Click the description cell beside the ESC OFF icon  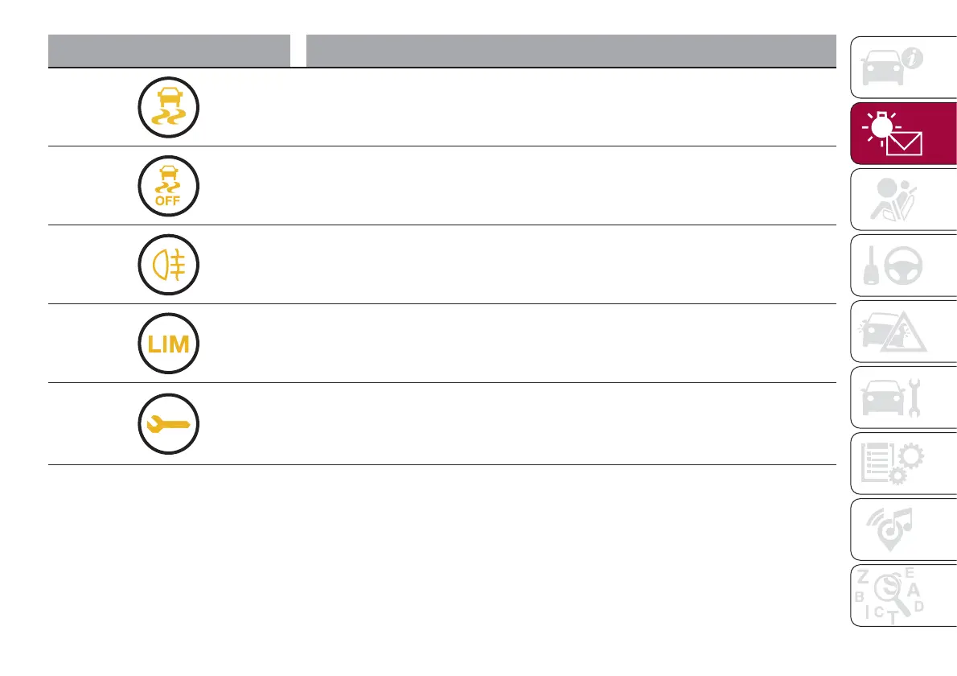(x=569, y=186)
